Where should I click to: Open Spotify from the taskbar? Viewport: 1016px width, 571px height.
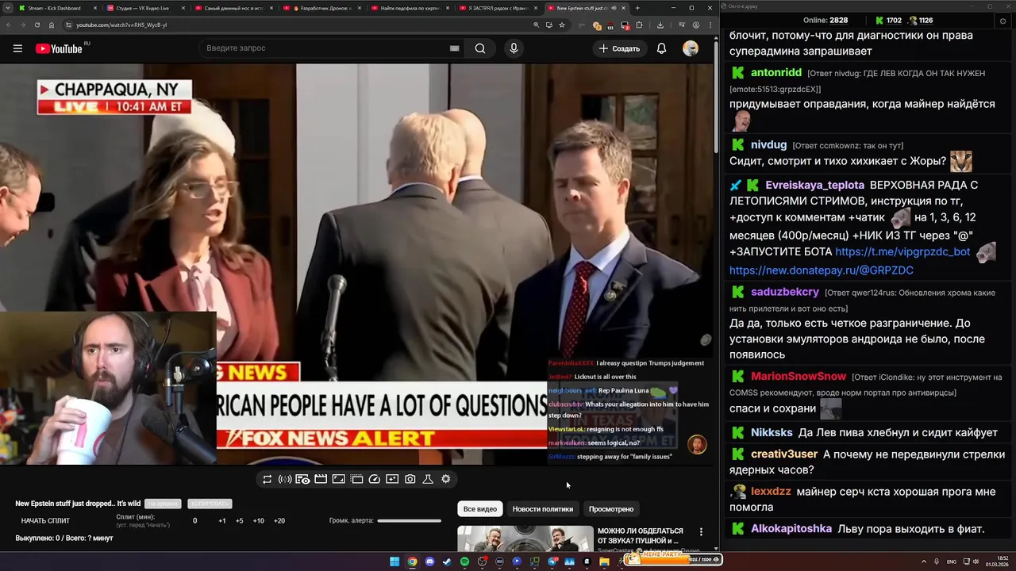[x=464, y=561]
